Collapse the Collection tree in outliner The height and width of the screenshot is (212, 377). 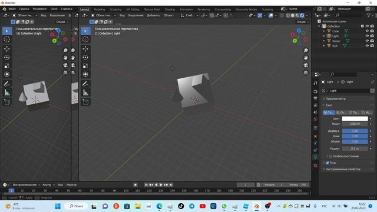coord(319,26)
